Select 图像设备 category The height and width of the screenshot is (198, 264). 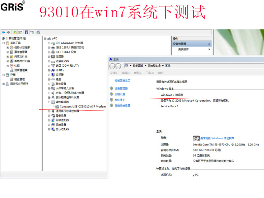pos(61,115)
